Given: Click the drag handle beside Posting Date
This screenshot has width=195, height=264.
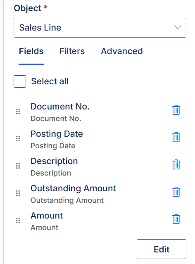Looking at the screenshot, I should pos(18,138).
